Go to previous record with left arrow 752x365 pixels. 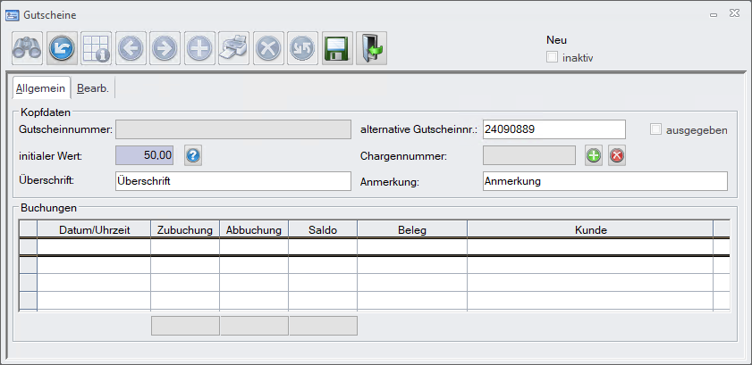point(130,48)
